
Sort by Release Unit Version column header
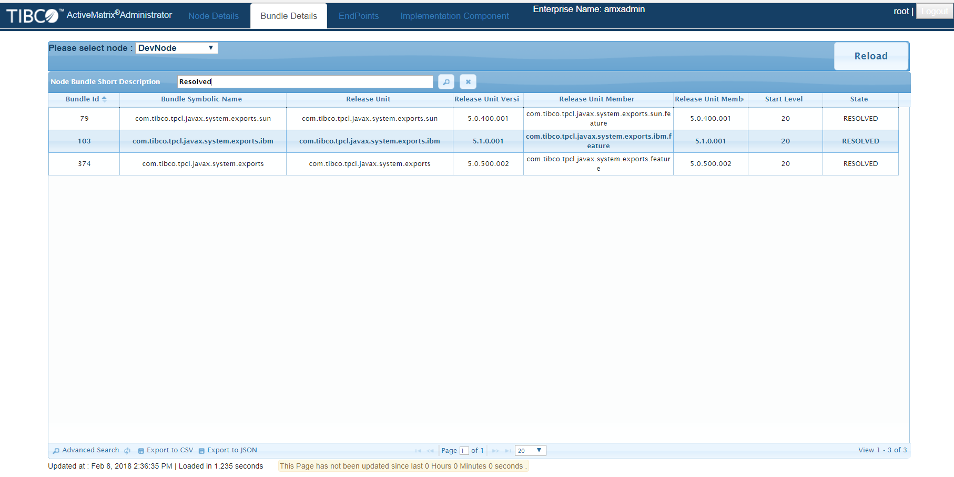(488, 99)
